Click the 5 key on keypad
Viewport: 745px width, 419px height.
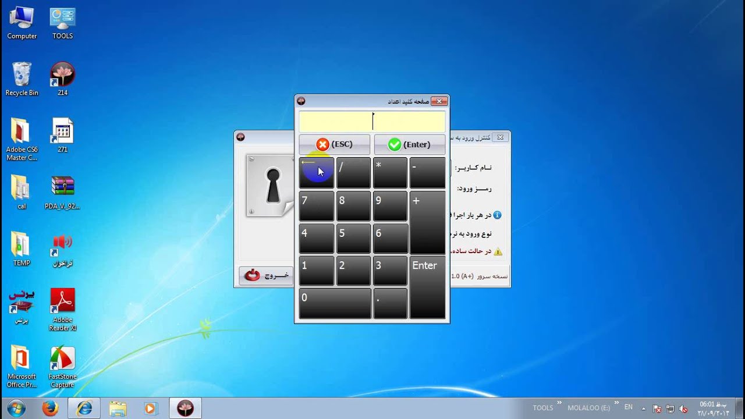pos(353,239)
